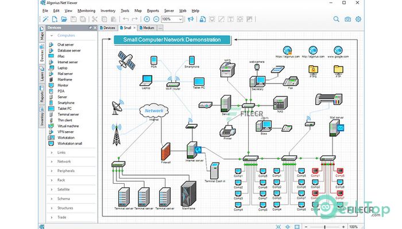This screenshot has height=229, width=402.
Task: Toggle the map lock icon
Action: (x=203, y=19)
